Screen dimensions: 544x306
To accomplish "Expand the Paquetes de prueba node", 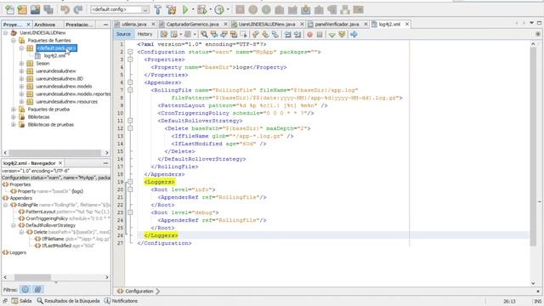I will pos(14,110).
